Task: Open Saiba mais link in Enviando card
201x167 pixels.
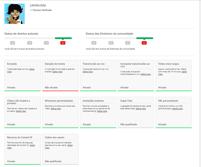Action: tap(32, 69)
